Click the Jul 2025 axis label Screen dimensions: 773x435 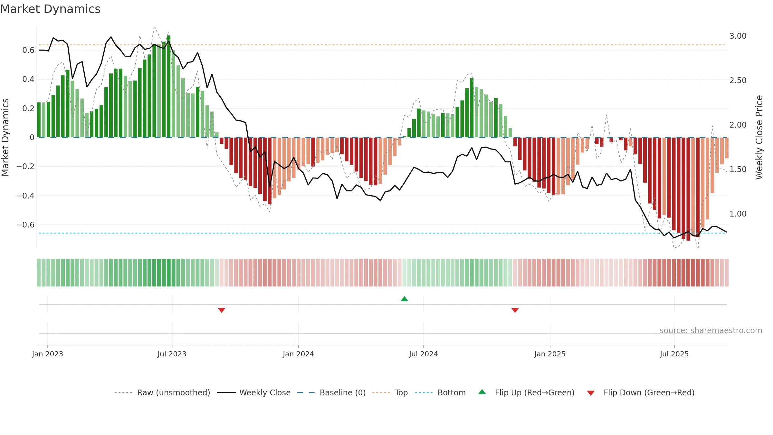pos(674,354)
